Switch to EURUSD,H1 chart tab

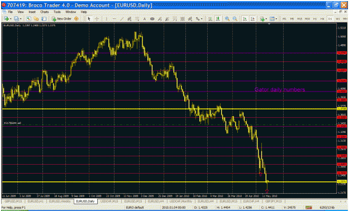tap(35, 201)
